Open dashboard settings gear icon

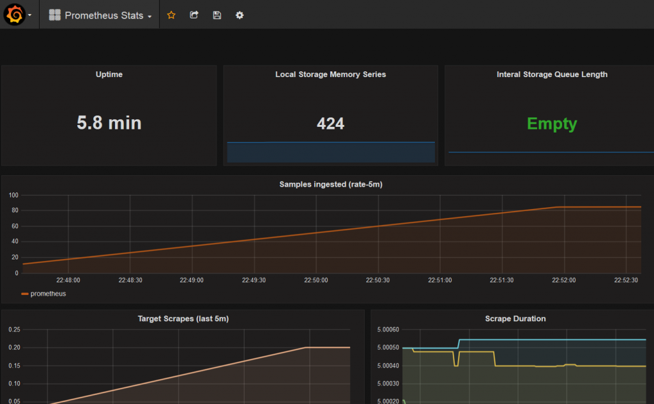[x=240, y=15]
